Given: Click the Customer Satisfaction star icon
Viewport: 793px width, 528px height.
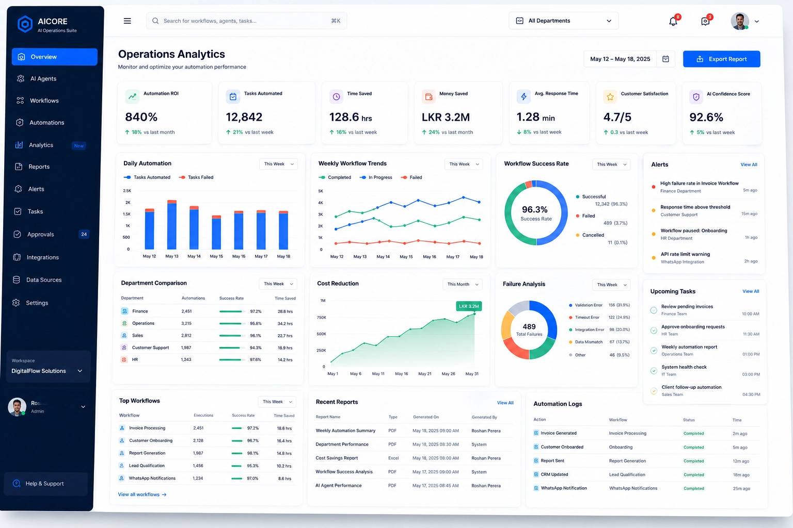Looking at the screenshot, I should click(610, 96).
